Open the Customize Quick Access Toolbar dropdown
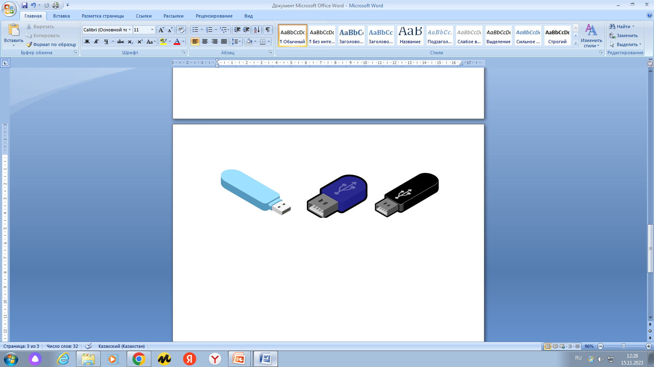The width and height of the screenshot is (654, 367). click(68, 5)
